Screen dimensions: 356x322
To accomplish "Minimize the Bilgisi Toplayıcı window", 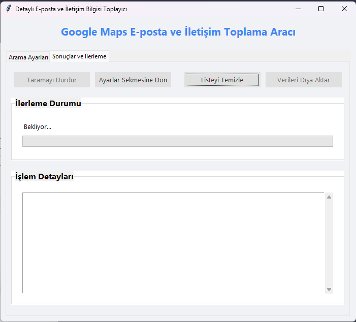I will 298,9.
